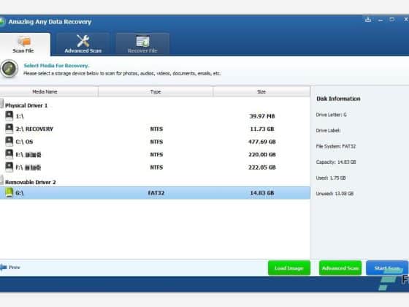Click the application logo in title bar
Screen dimensions: 409x307
tap(2, 22)
